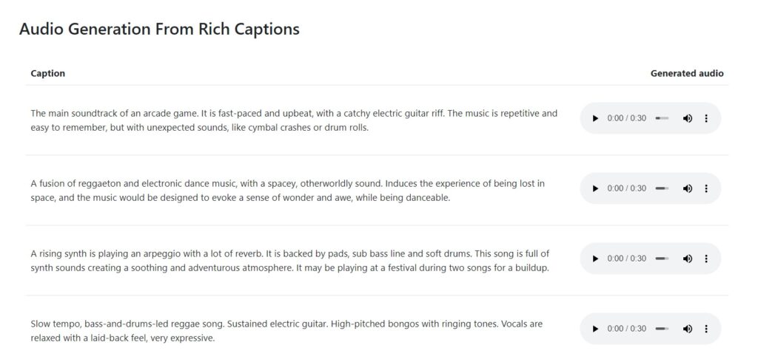Open more options for arcade game audio
Image resolution: width=758 pixels, height=362 pixels.
(706, 118)
